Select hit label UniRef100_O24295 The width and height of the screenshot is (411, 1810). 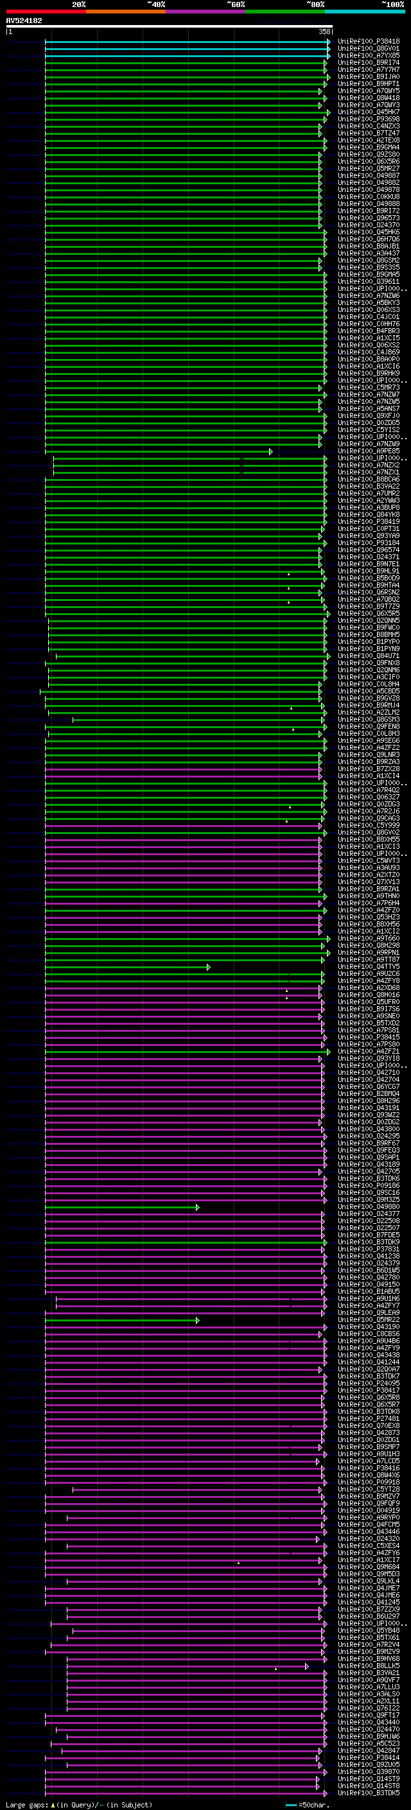[x=368, y=1136]
